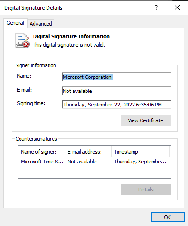Click the 'This digital signature is not valid' text

click(x=69, y=45)
